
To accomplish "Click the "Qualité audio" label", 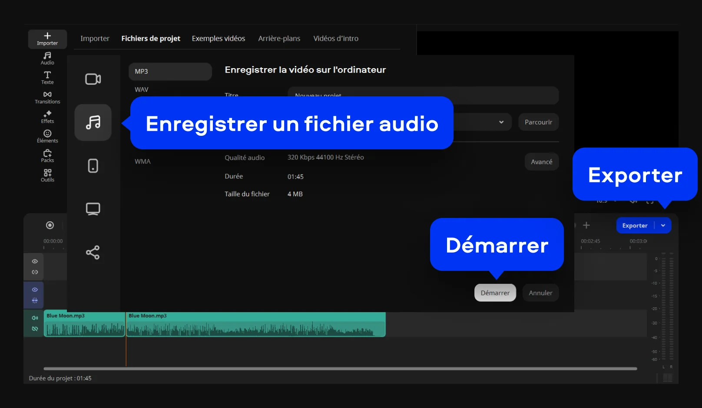I will click(245, 158).
